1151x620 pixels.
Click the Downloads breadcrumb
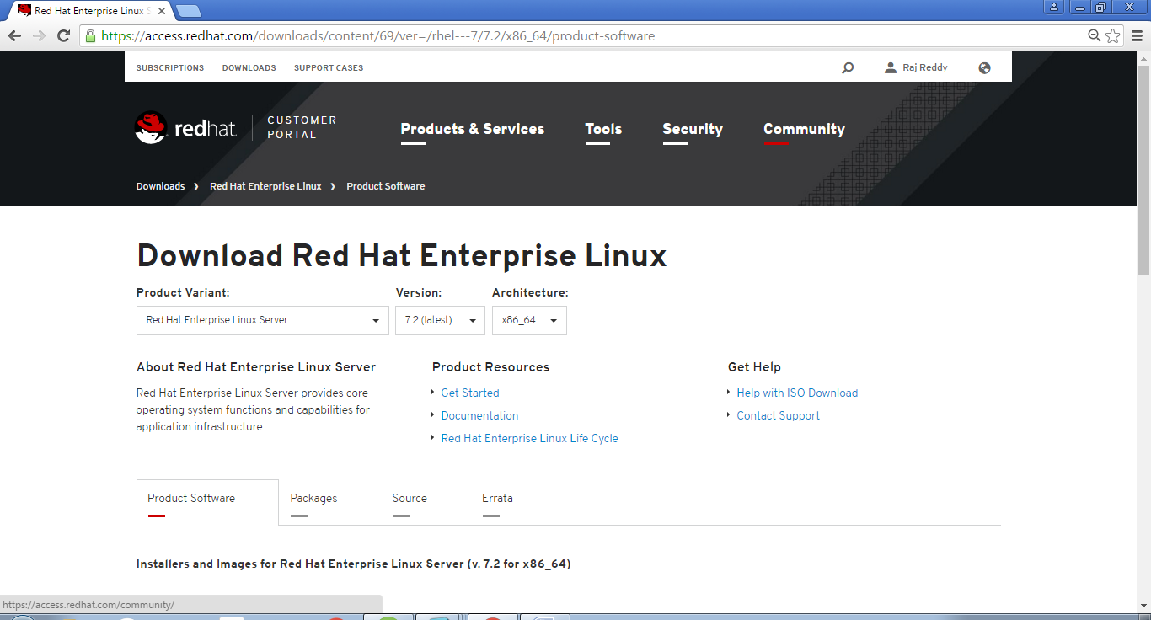[160, 186]
